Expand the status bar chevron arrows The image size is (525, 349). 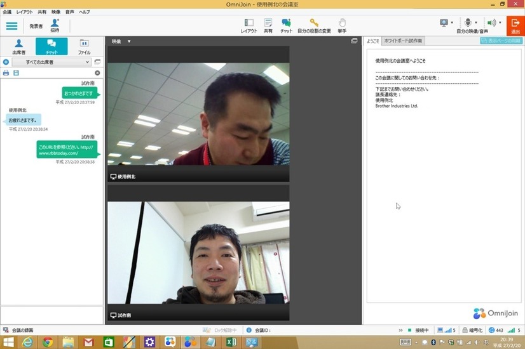click(x=400, y=330)
